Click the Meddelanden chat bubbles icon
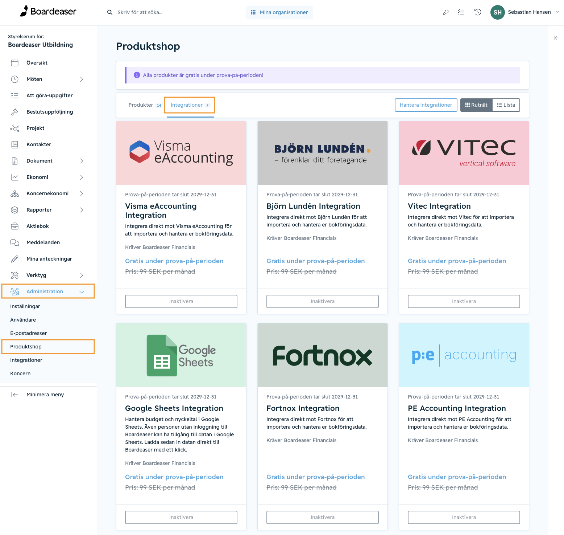This screenshot has width=564, height=535. coord(14,242)
